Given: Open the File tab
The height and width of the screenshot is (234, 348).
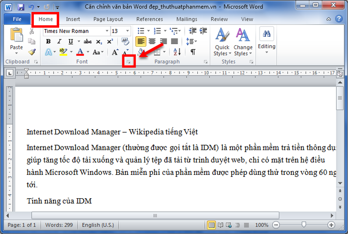Looking at the screenshot, I should (x=17, y=19).
